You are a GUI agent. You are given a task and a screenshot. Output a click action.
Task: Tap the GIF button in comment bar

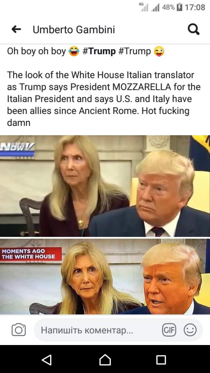click(x=169, y=330)
